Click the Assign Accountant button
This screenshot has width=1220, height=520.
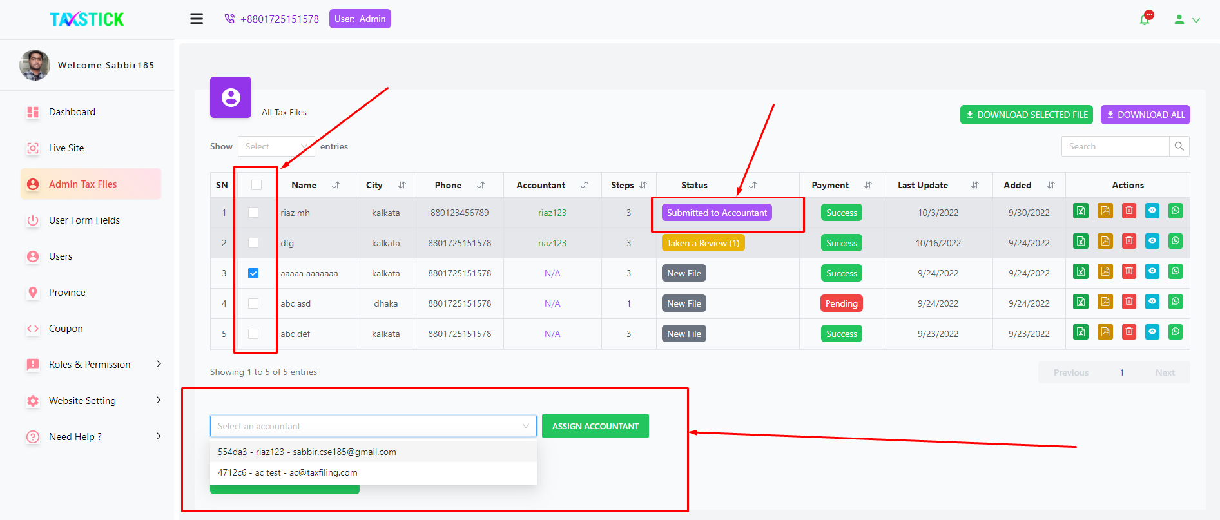[x=595, y=426]
